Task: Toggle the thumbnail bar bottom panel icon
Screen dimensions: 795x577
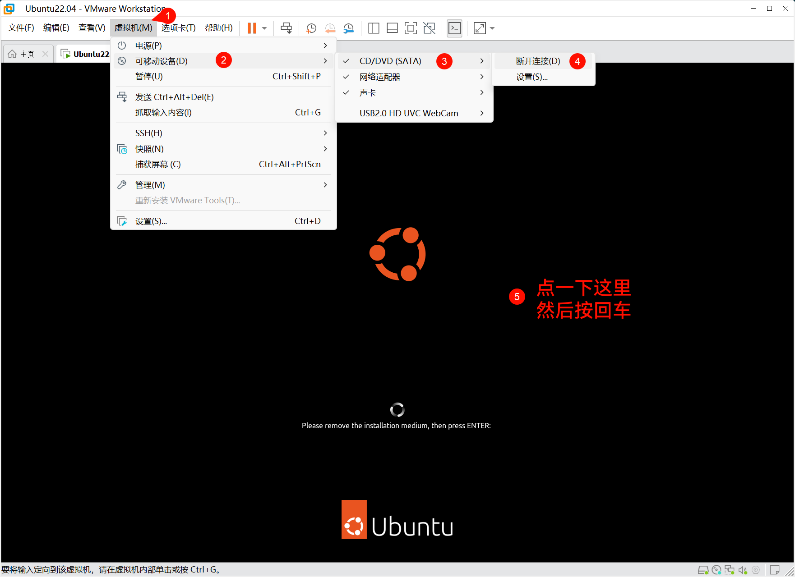Action: point(392,28)
